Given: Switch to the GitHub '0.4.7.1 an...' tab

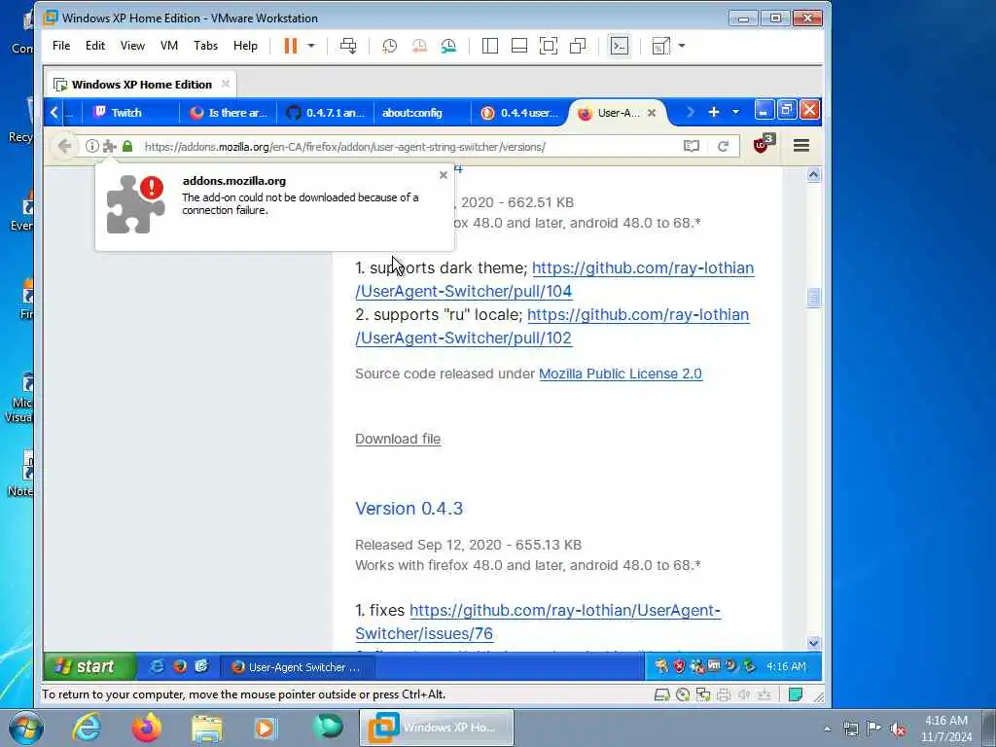Looking at the screenshot, I should [326, 113].
